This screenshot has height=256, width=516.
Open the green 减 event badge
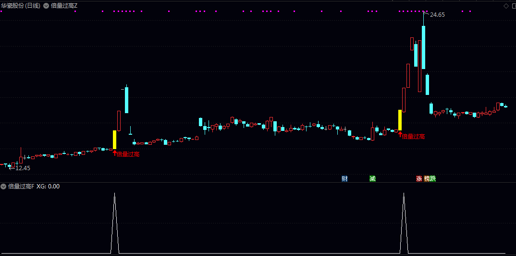point(372,178)
